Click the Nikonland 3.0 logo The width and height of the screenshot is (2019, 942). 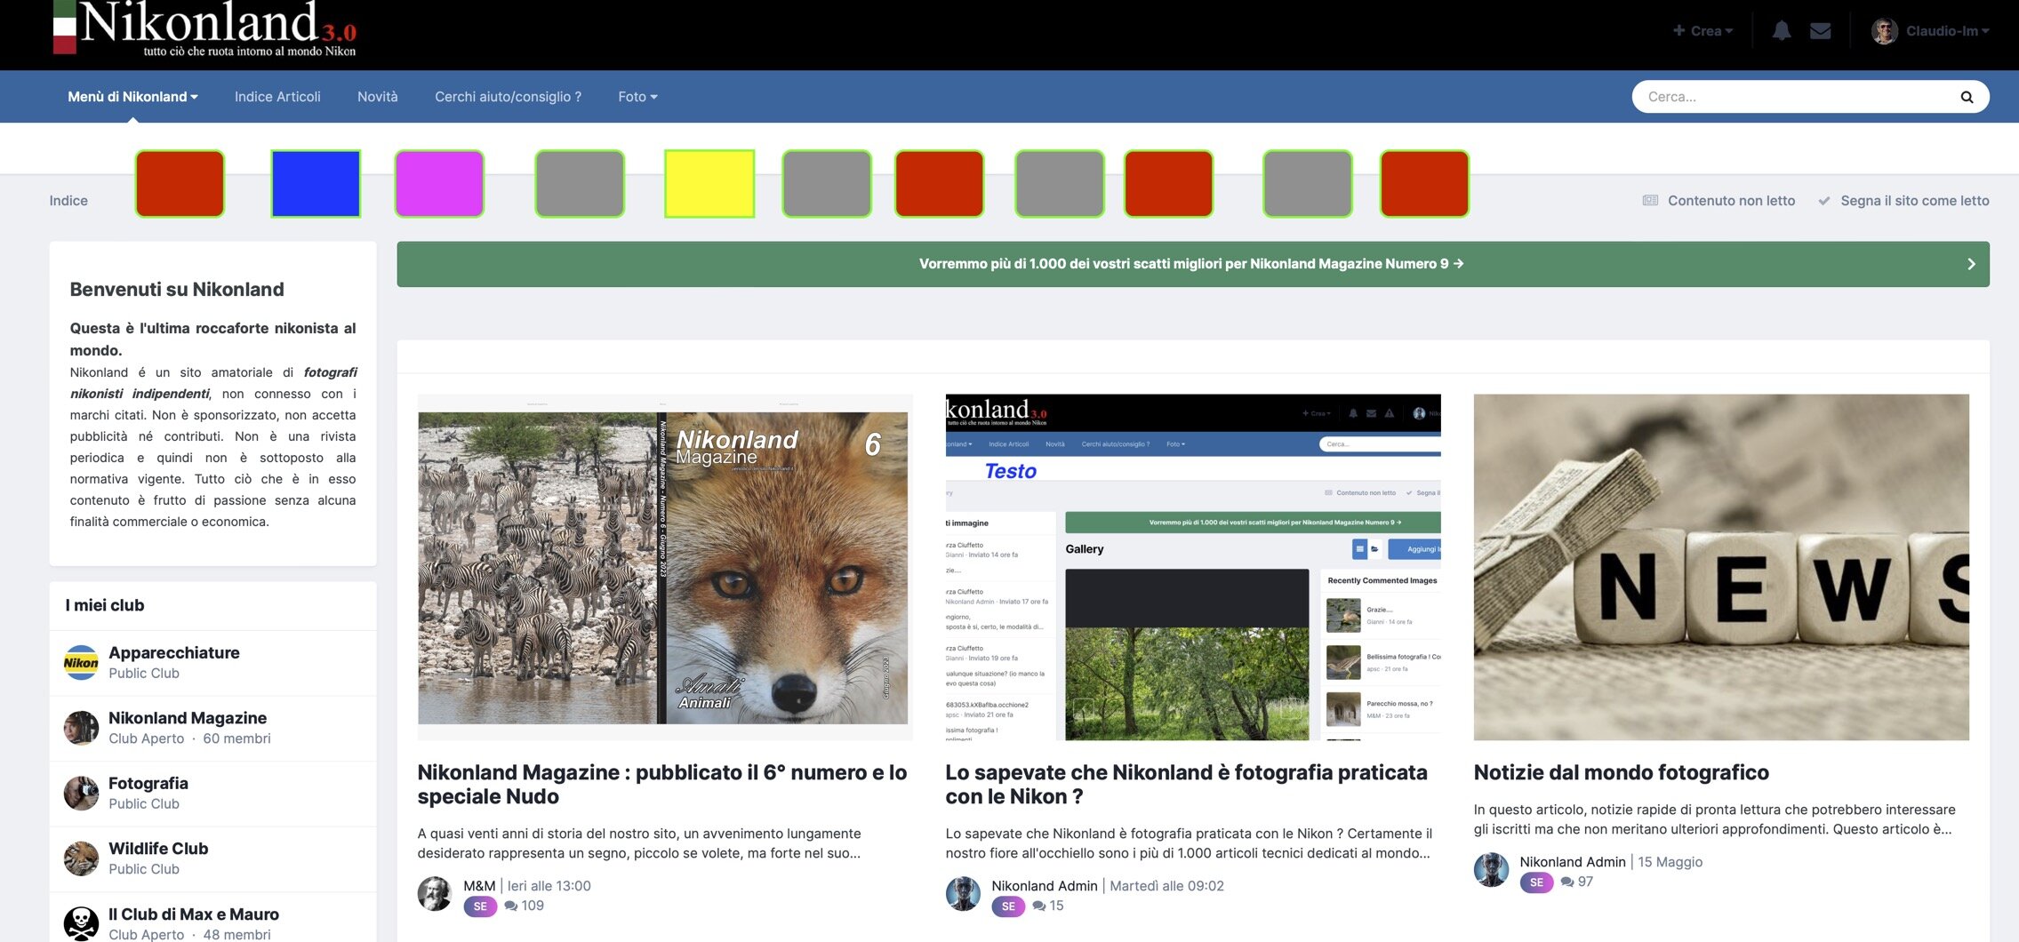click(204, 29)
